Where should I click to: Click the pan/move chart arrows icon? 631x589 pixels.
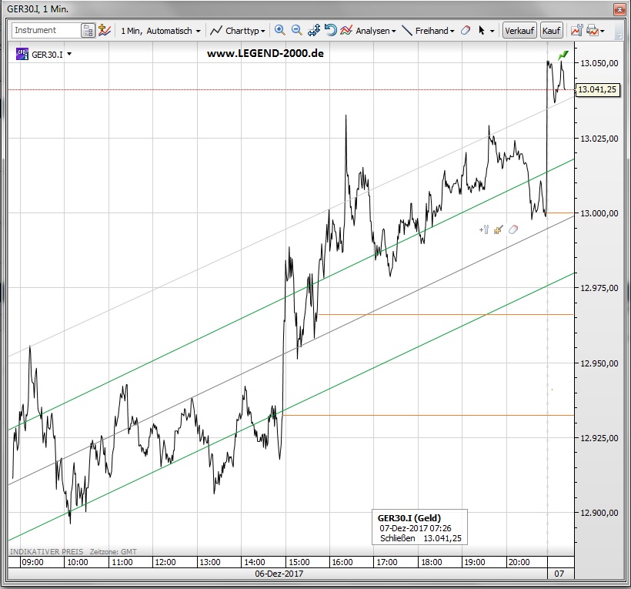point(313,30)
